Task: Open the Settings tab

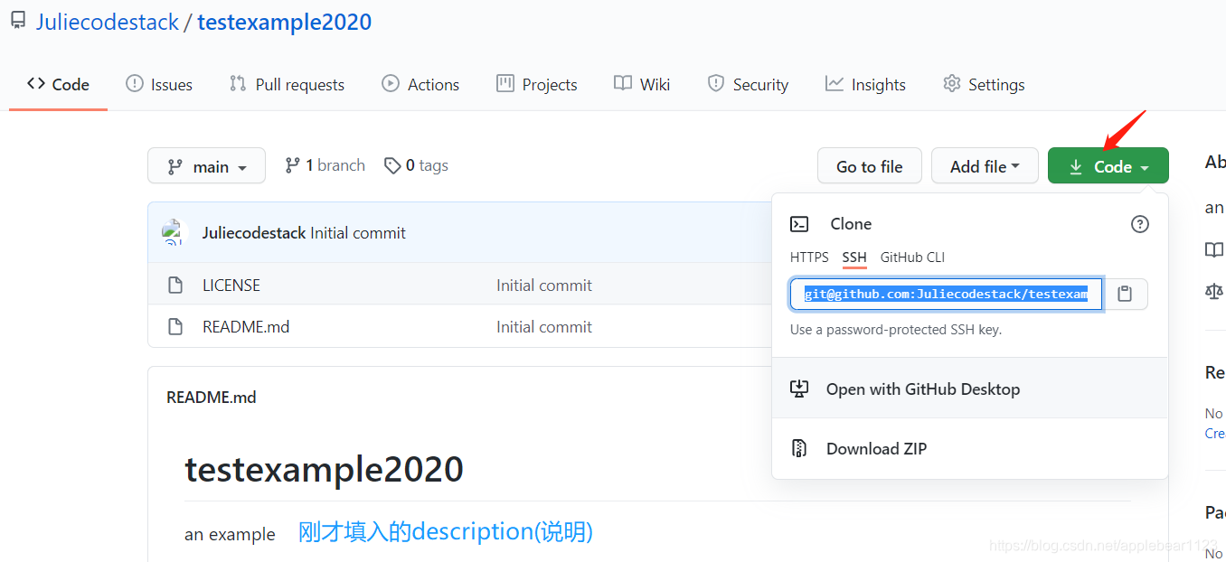Action: pyautogui.click(x=984, y=84)
